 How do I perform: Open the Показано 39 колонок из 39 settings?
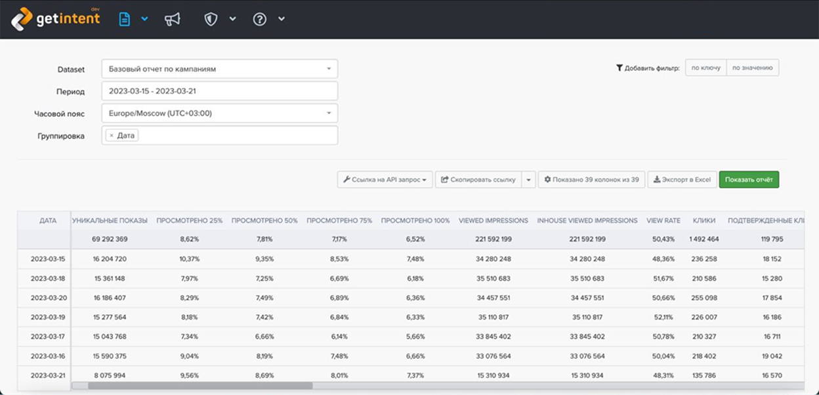coord(591,180)
